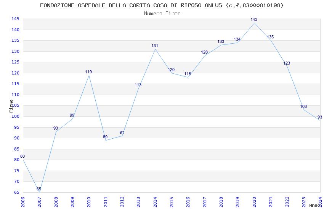Click x-axis year 2021
324x209 pixels.
pos(271,202)
